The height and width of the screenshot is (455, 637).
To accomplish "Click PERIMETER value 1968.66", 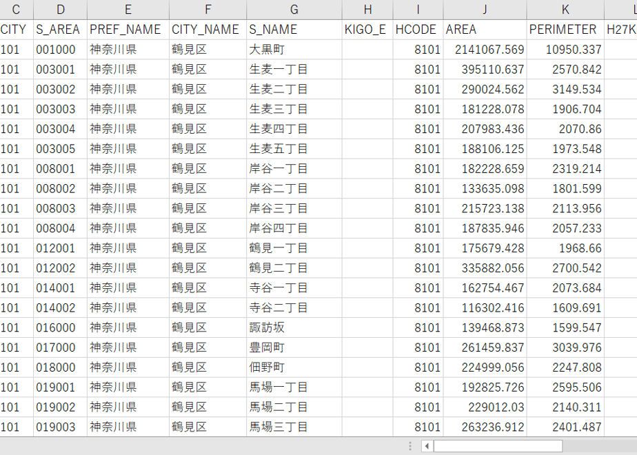I will [x=565, y=249].
